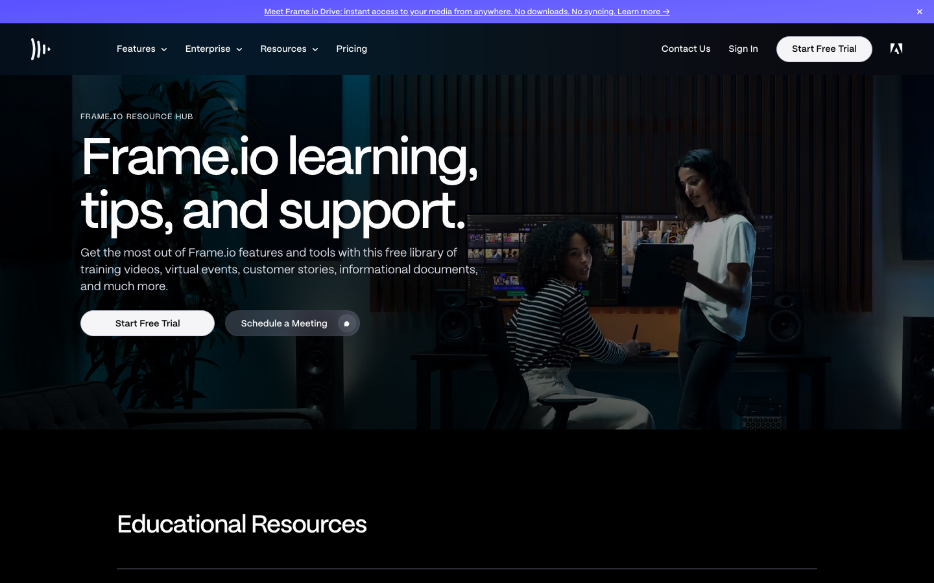The height and width of the screenshot is (583, 934).
Task: Follow the Frame.io Drive Learn more link
Action: tap(467, 12)
